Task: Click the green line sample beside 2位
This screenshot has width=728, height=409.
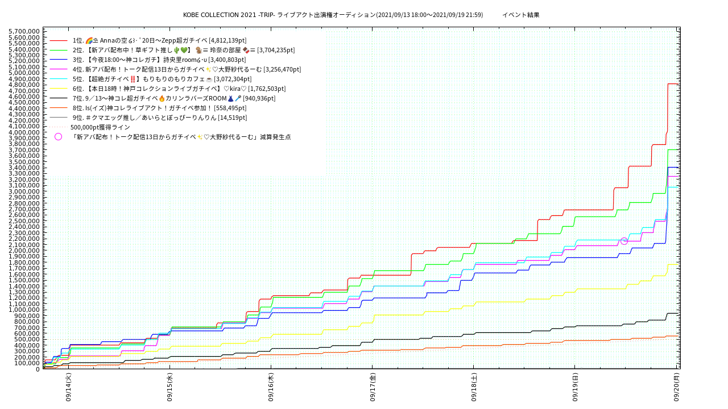Action: (x=59, y=50)
